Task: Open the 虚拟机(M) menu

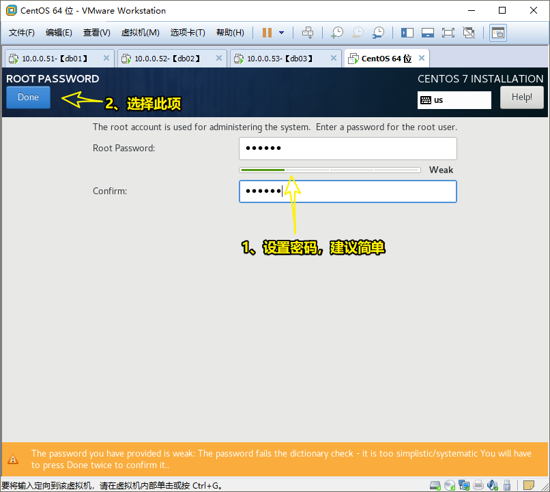Action: coord(140,33)
